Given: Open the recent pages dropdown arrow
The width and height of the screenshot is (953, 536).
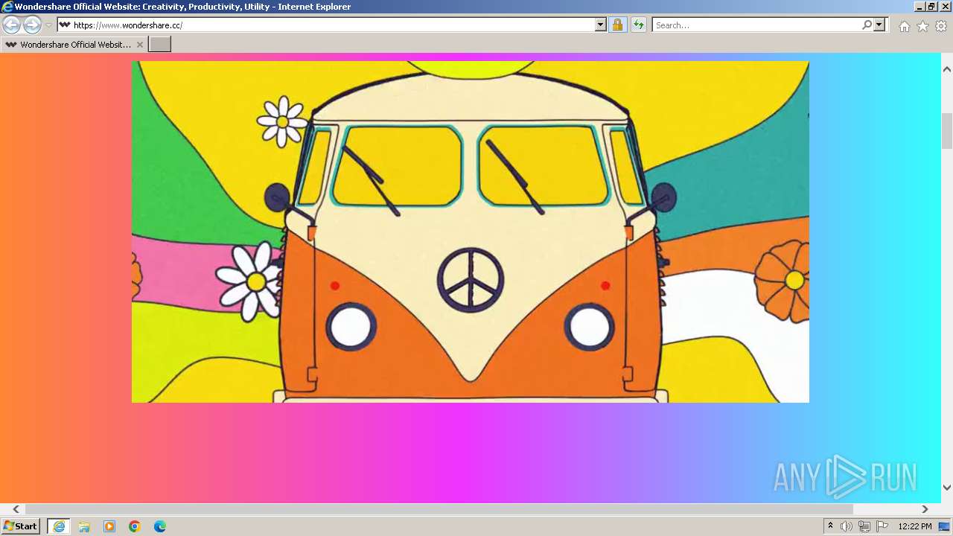Looking at the screenshot, I should click(x=48, y=25).
